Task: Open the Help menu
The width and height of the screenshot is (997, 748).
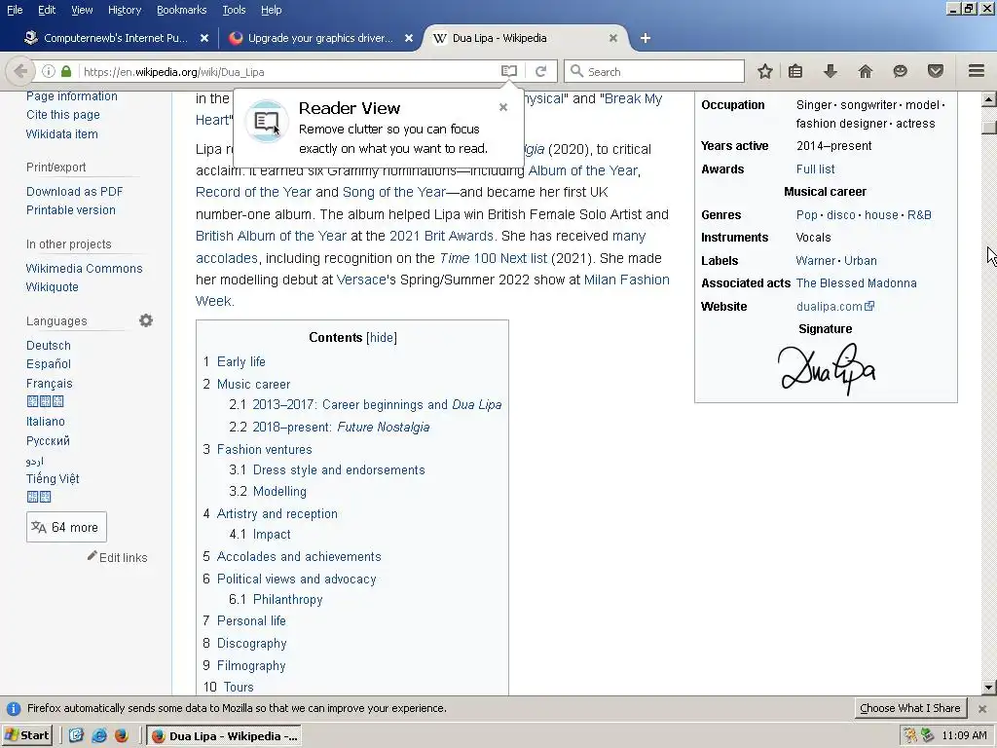Action: (x=271, y=10)
